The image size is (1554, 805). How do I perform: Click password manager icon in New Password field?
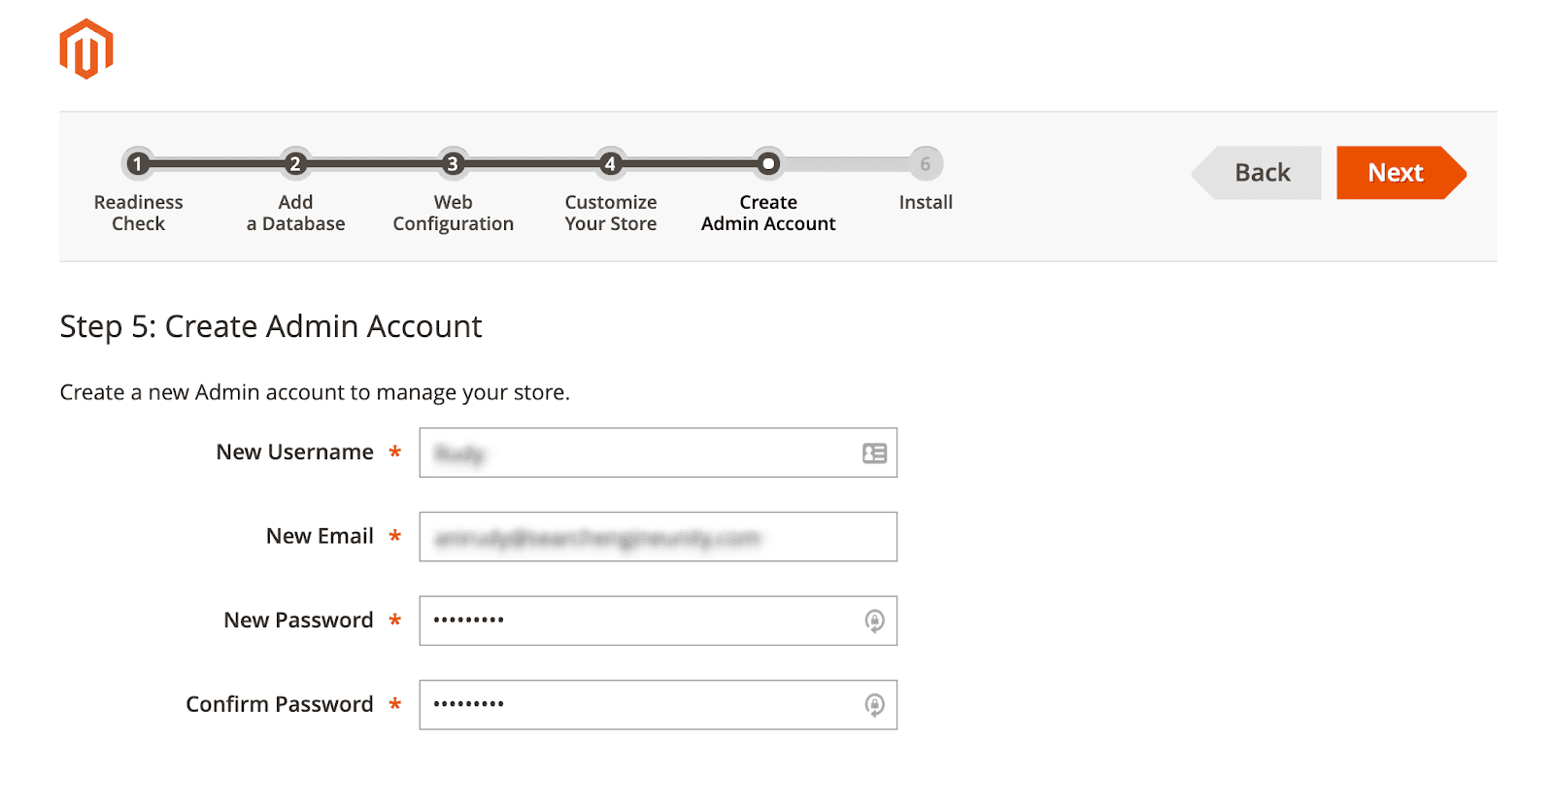pyautogui.click(x=875, y=621)
